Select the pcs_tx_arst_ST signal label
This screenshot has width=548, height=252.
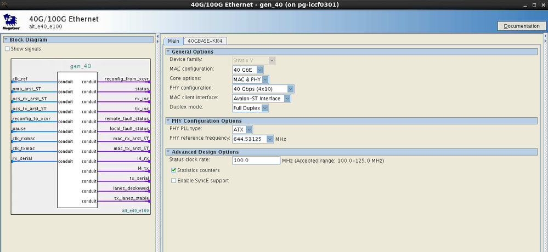30,108
